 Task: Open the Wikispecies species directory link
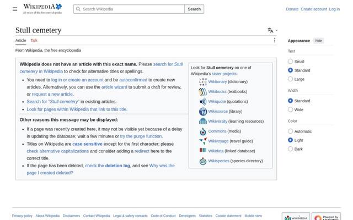pyautogui.click(x=218, y=161)
